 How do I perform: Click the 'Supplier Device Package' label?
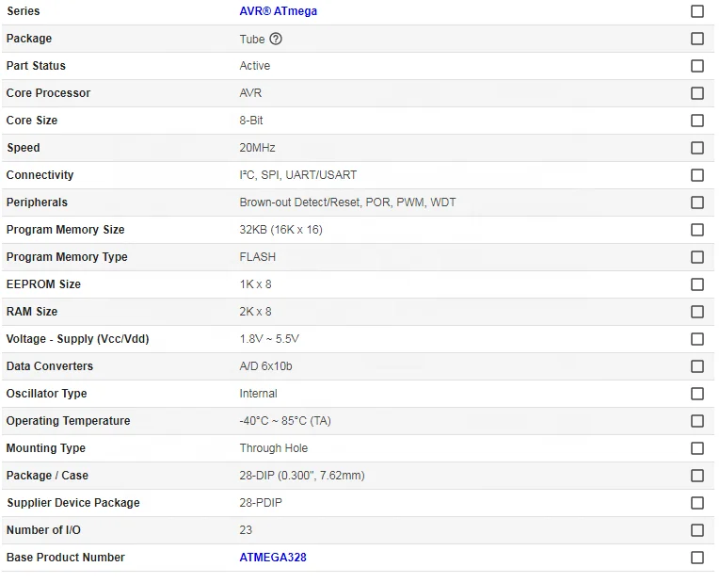click(73, 503)
